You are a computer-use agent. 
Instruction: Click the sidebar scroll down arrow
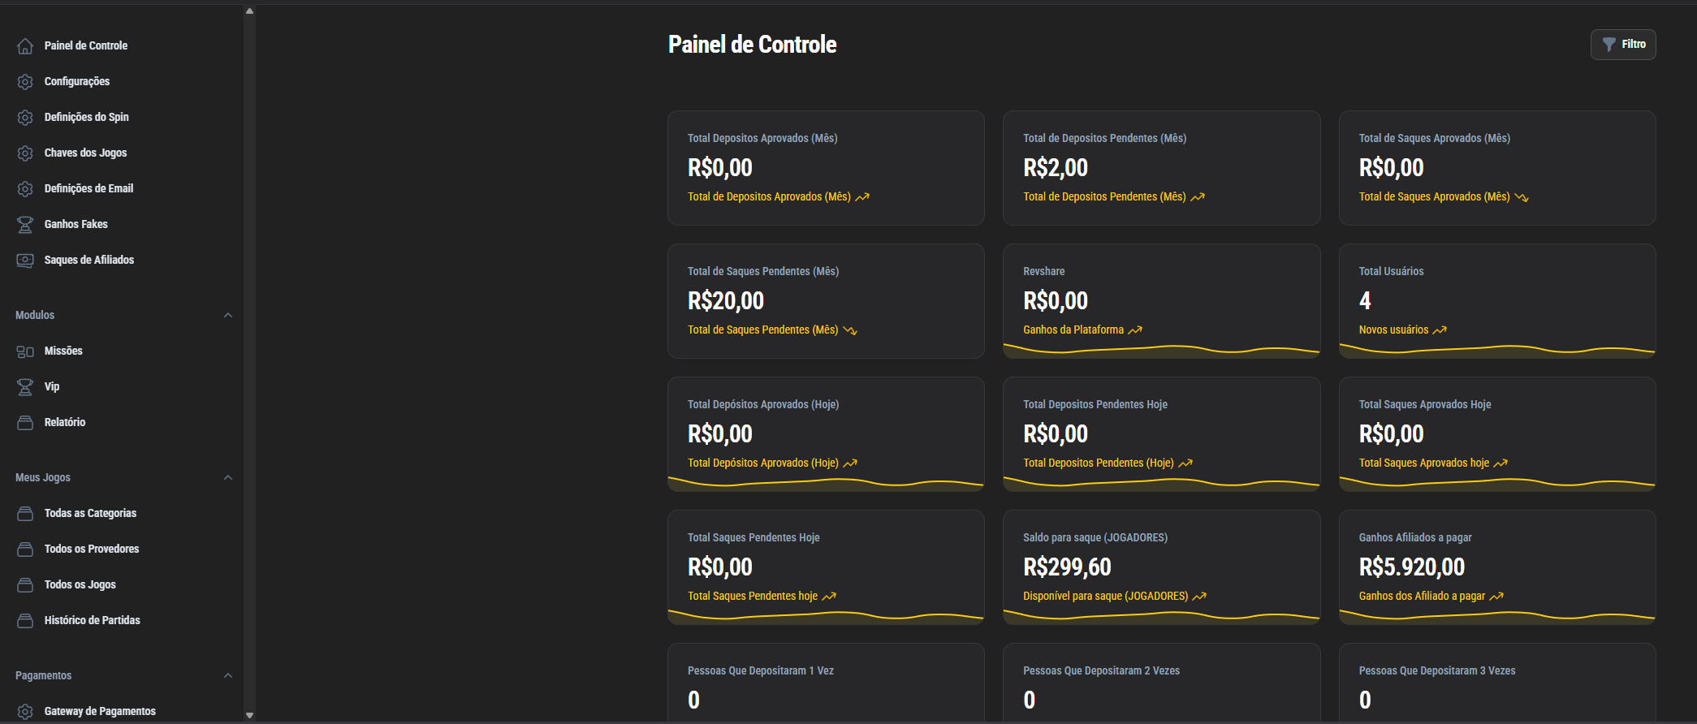249,715
